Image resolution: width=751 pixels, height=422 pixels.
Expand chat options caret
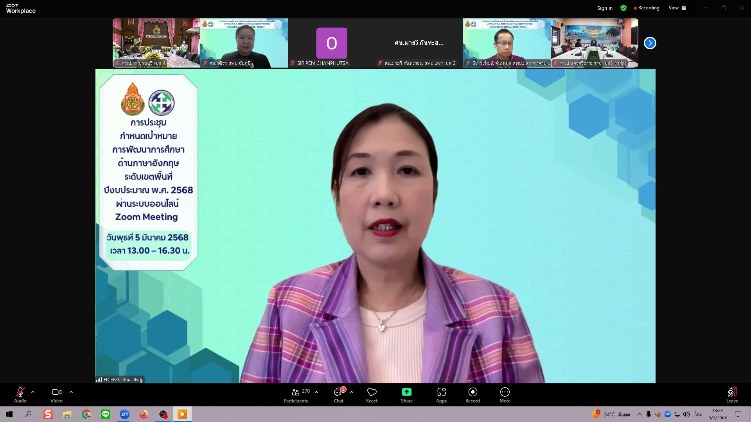point(352,392)
